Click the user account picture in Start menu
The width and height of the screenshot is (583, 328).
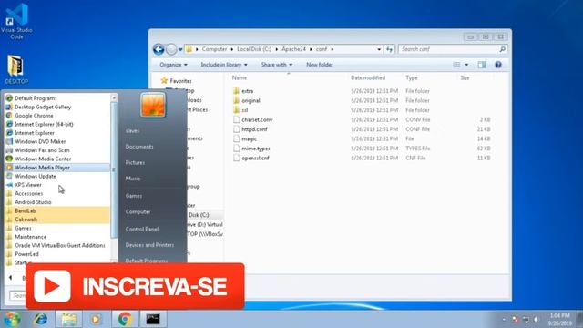point(153,106)
